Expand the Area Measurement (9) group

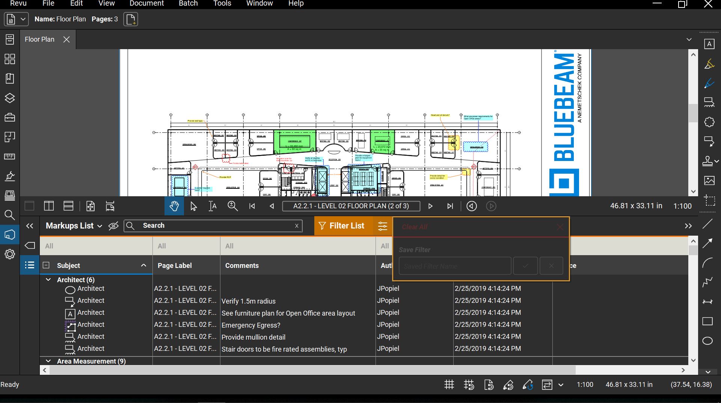[x=48, y=361]
